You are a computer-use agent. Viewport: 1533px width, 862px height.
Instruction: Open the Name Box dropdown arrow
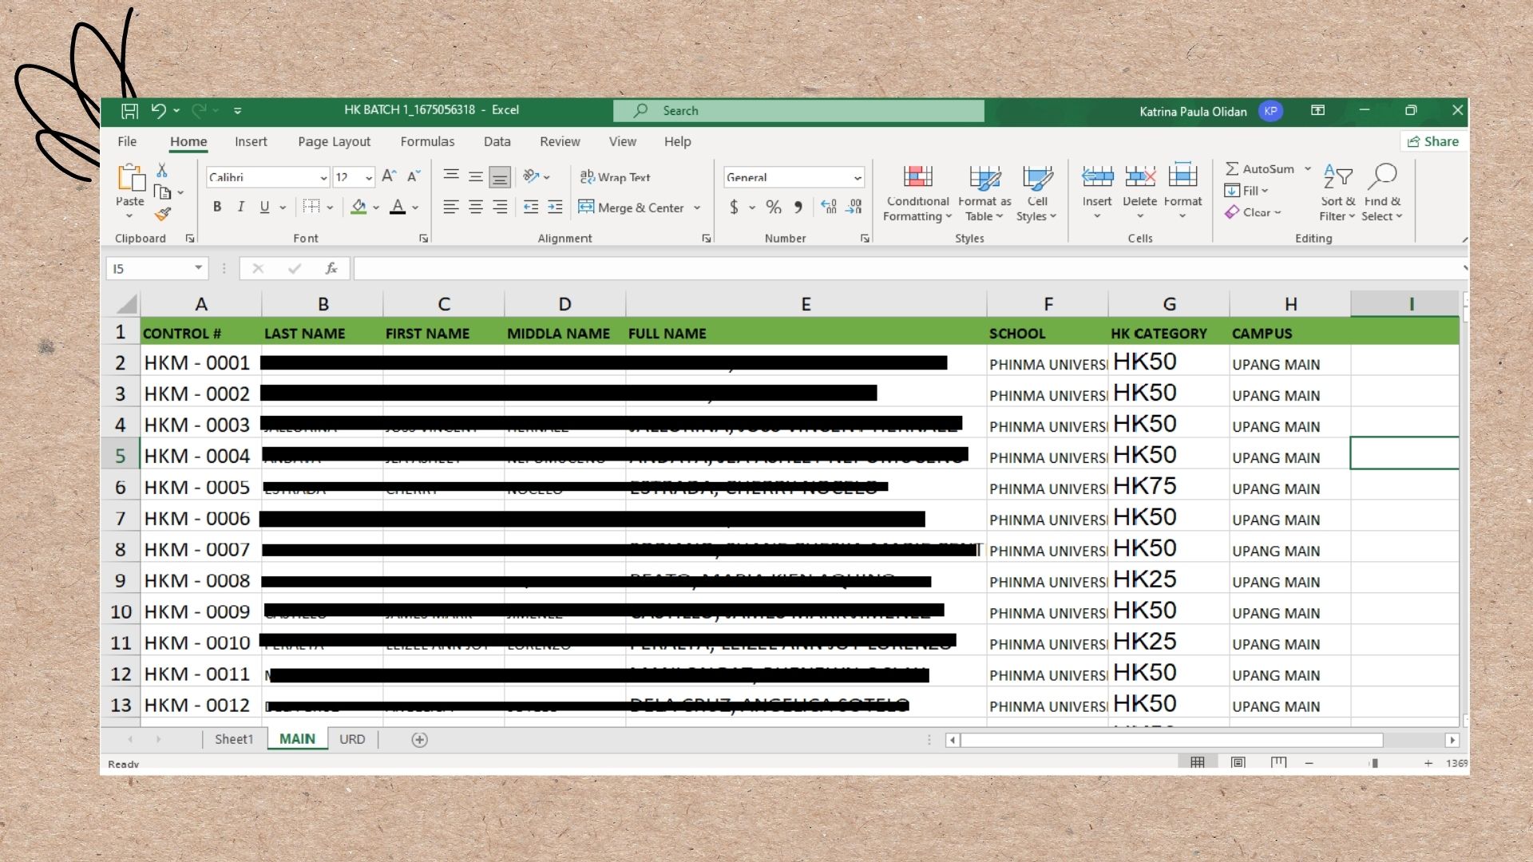(198, 268)
